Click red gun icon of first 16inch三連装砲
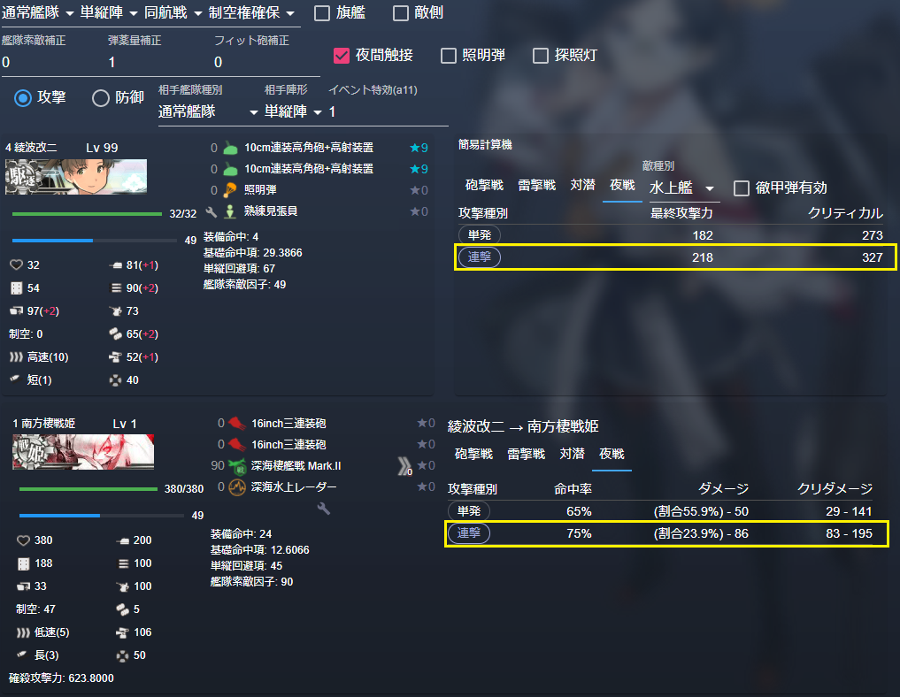This screenshot has width=900, height=697. [x=237, y=424]
